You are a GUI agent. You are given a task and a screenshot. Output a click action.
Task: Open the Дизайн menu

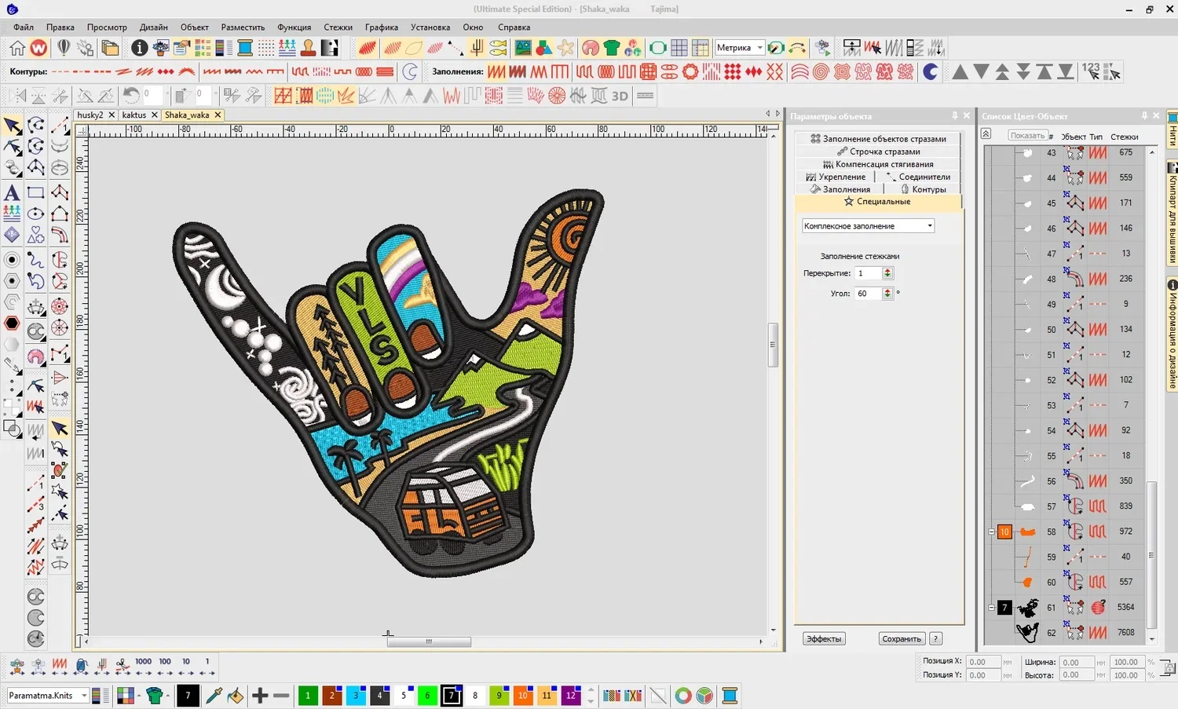(x=154, y=27)
